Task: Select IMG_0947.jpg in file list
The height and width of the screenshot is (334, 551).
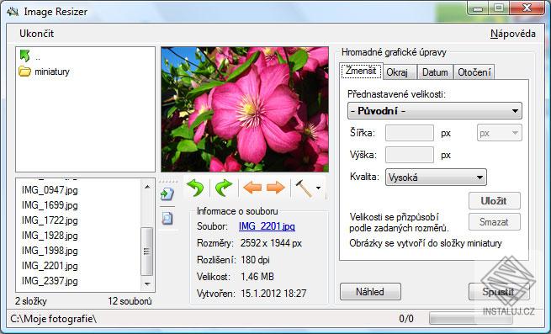Action: [50, 190]
